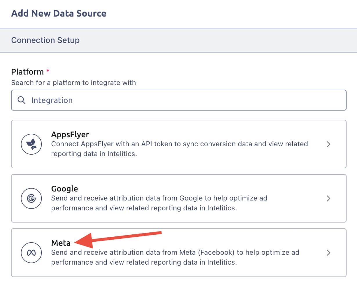Click the Meta infinity logo icon
The height and width of the screenshot is (282, 357).
point(31,253)
